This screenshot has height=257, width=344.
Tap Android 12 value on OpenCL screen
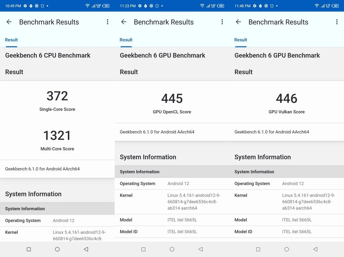178,184
